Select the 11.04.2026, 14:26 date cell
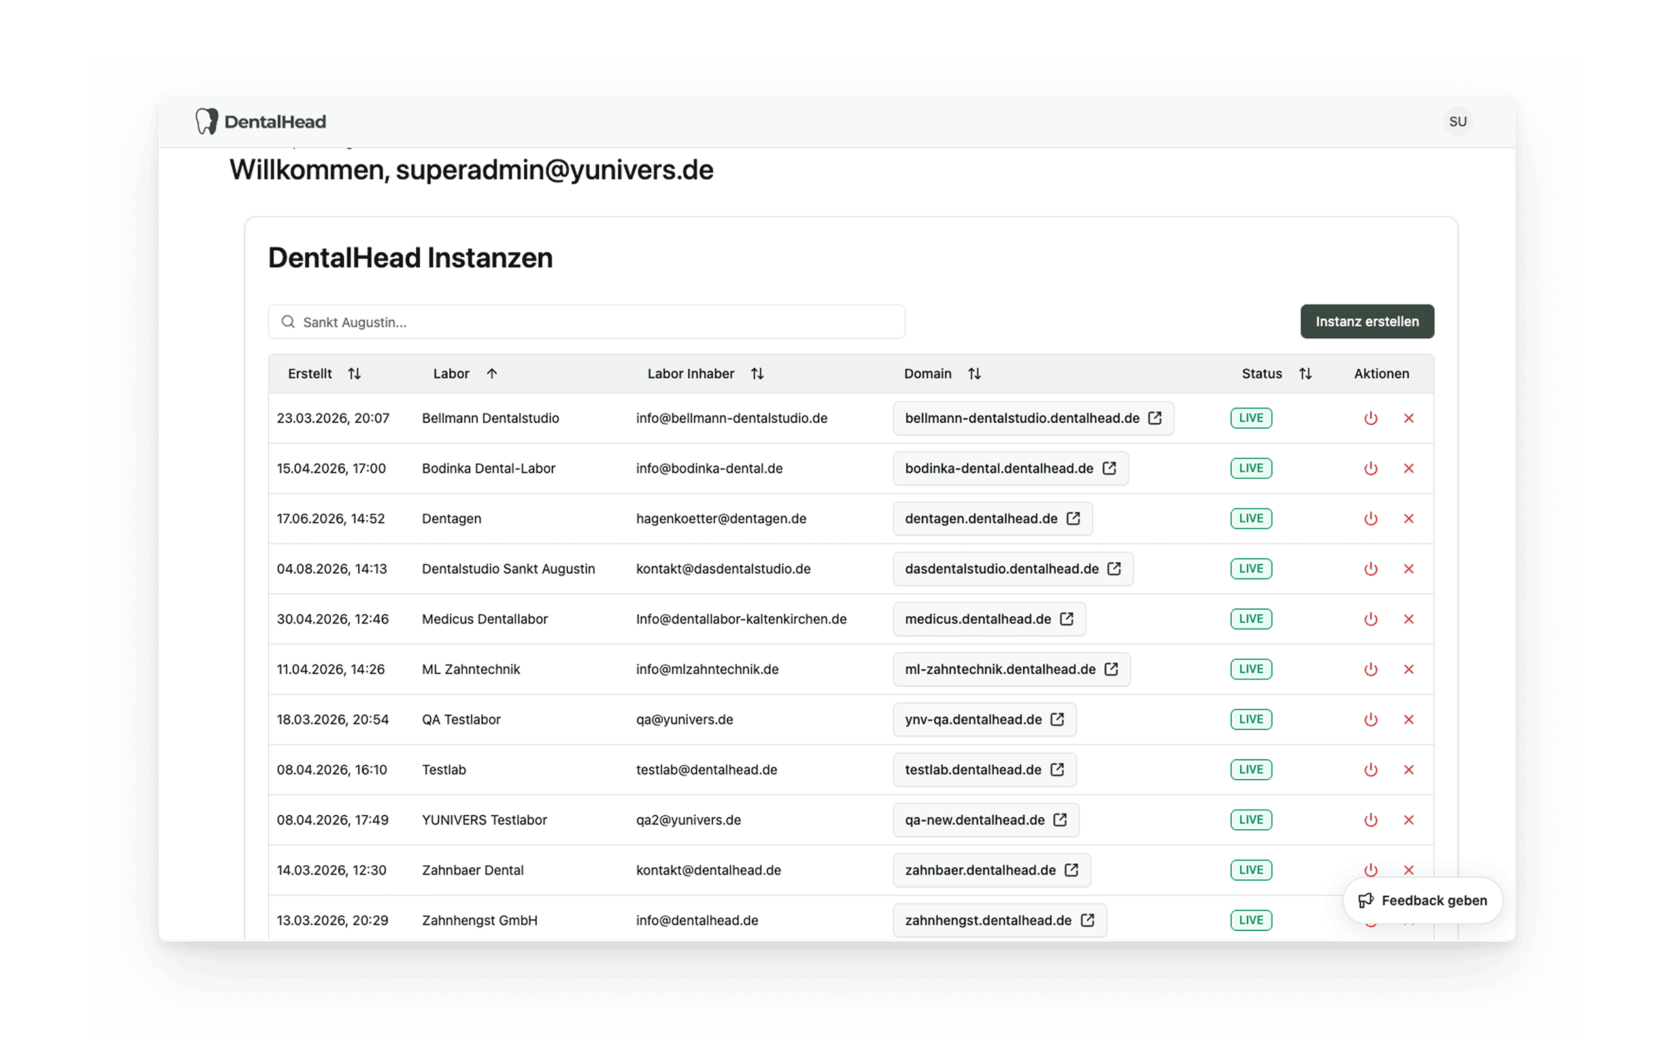This screenshot has width=1673, height=1037. [330, 668]
